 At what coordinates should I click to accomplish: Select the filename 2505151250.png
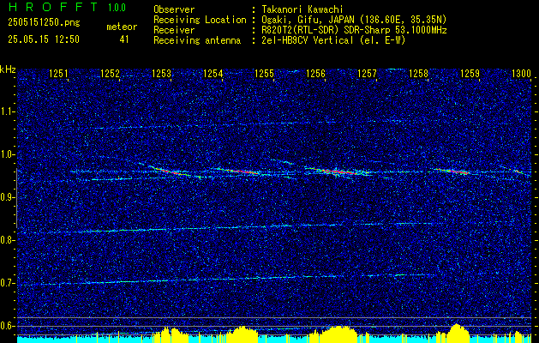pos(44,23)
